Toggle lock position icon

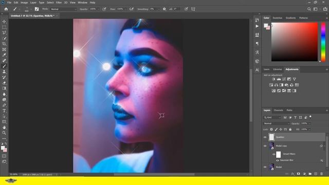click(281, 129)
